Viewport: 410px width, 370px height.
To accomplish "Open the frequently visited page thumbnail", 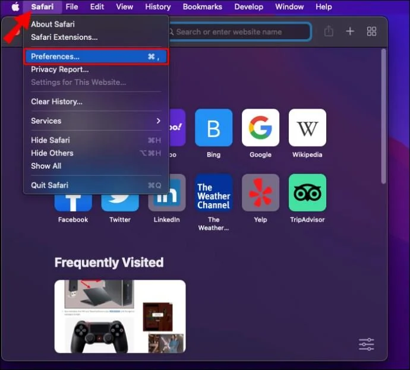I will coord(120,316).
